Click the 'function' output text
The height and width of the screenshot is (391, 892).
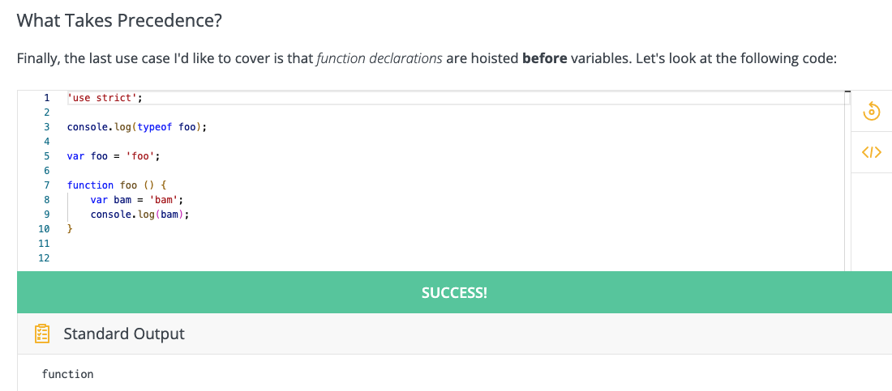[x=67, y=374]
